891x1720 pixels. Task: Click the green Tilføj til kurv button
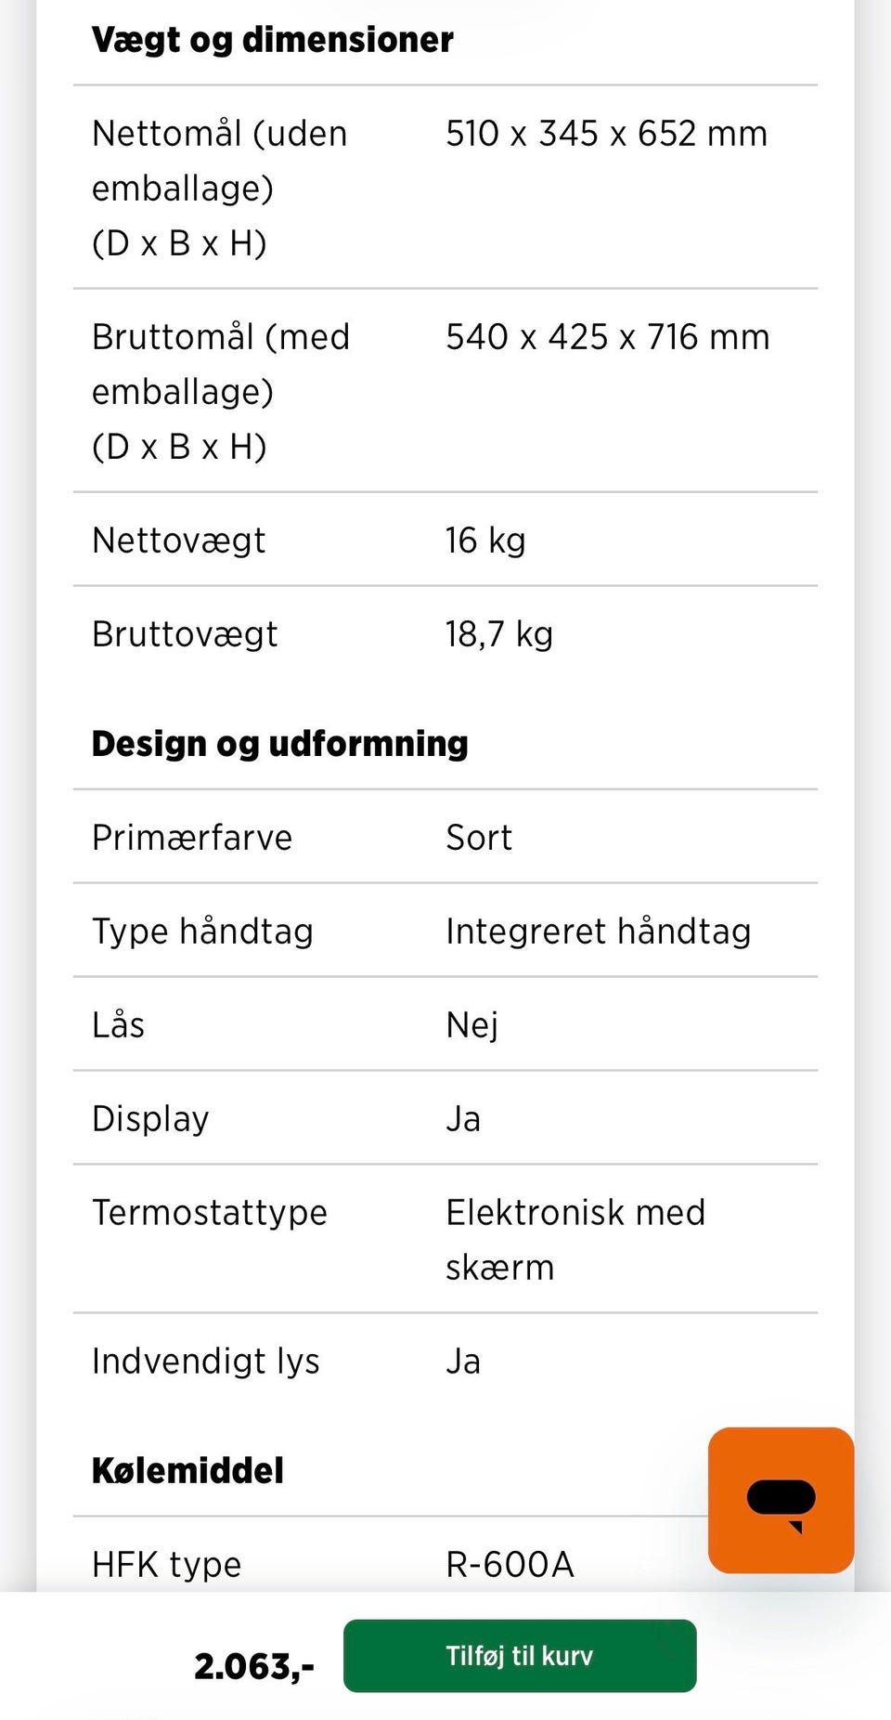click(x=519, y=1655)
